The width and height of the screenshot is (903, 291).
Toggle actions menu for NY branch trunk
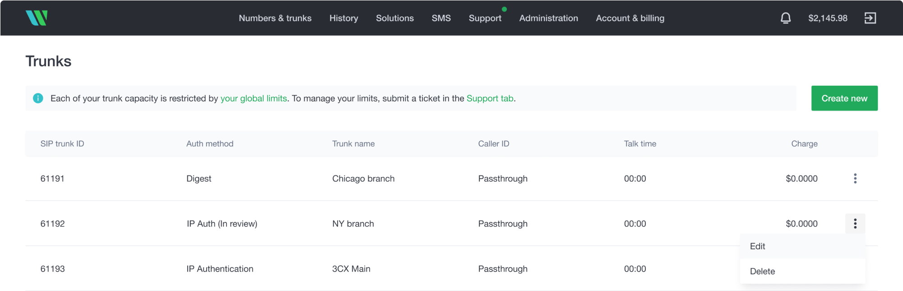[x=855, y=223]
